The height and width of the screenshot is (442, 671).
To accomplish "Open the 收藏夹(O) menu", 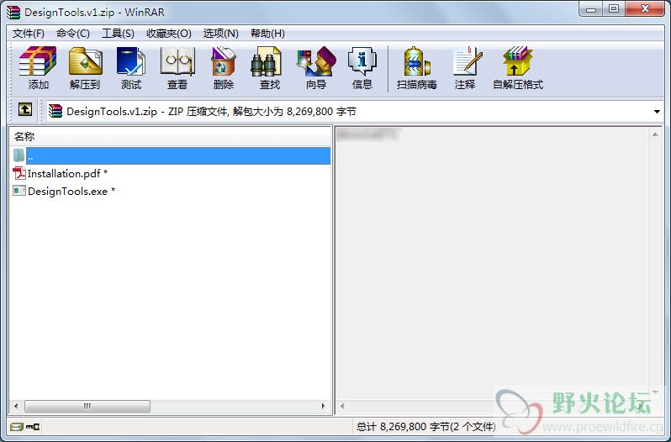I will (x=169, y=34).
